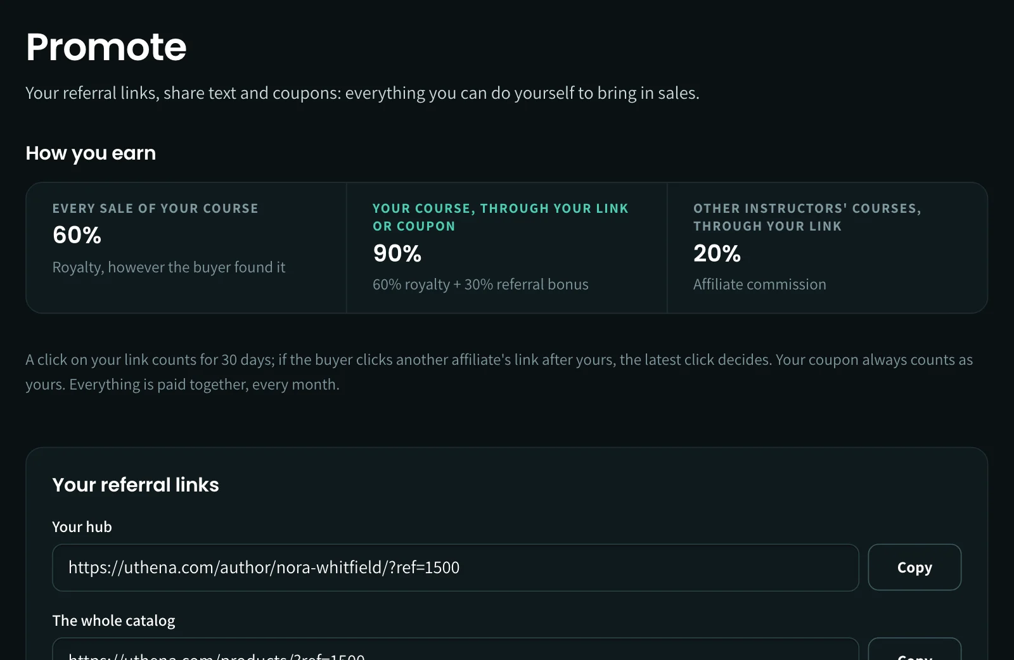Viewport: 1014px width, 660px height.
Task: Click the Promote page heading
Action: click(x=106, y=47)
